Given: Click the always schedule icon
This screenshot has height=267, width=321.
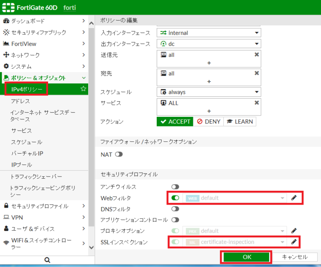Looking at the screenshot, I should 163,92.
